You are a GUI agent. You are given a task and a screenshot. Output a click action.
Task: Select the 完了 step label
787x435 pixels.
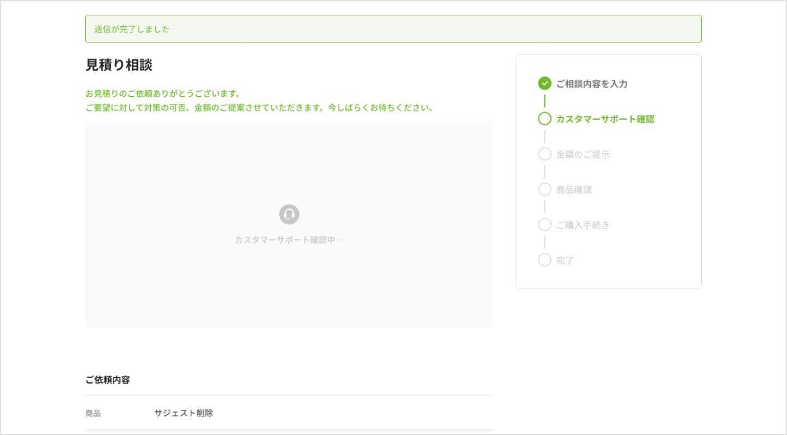point(565,261)
